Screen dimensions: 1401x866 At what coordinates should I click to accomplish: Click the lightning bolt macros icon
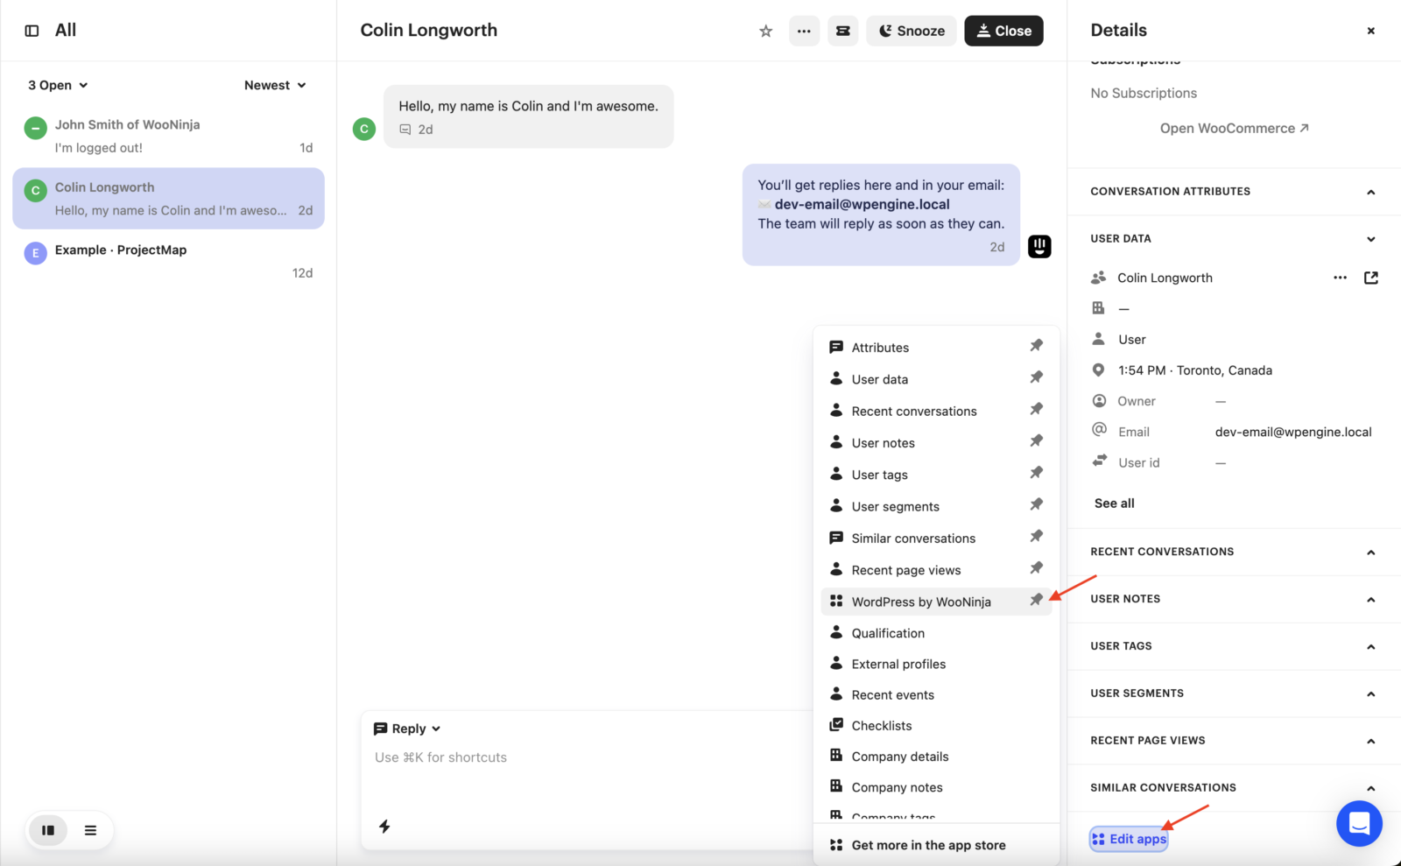tap(384, 826)
